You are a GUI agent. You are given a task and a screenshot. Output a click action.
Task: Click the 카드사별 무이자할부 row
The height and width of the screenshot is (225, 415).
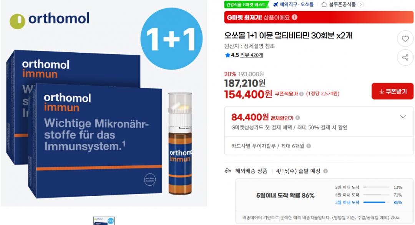319,146
